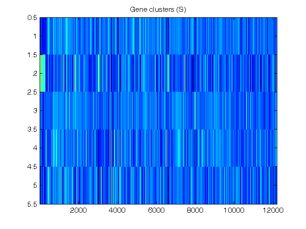Click the 0.5 y-axis tick label
Screen dimensions: 306x229
click(33, 18)
